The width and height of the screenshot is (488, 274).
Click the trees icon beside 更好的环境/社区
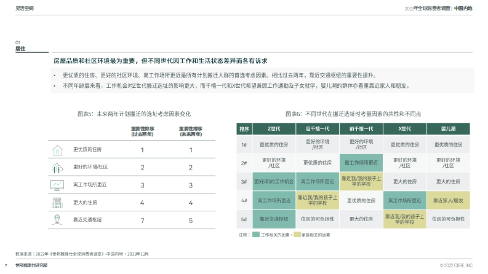58,166
